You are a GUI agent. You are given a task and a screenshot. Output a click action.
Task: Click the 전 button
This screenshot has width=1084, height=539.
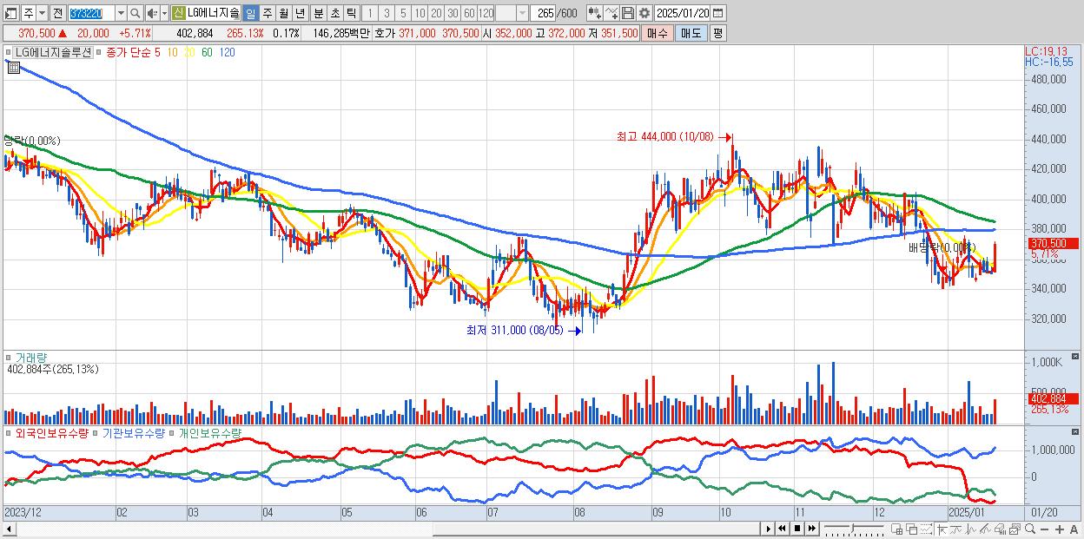tap(57, 14)
